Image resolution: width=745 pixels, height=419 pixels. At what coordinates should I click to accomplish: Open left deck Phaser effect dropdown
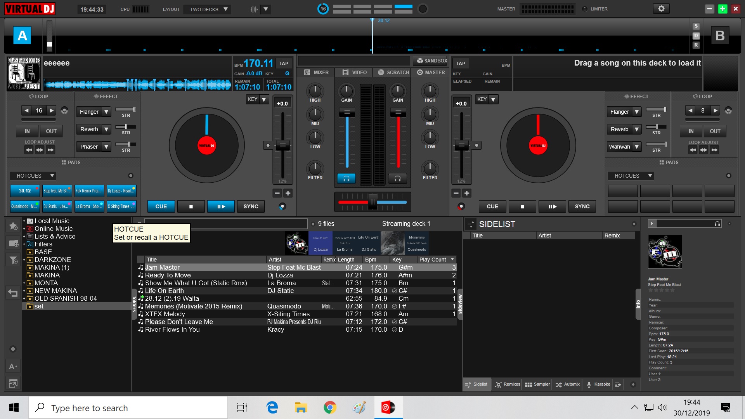(106, 147)
